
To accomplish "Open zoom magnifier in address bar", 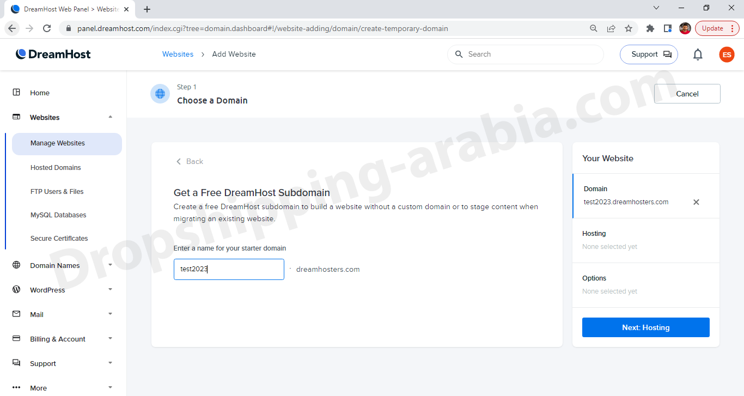I will (x=594, y=28).
